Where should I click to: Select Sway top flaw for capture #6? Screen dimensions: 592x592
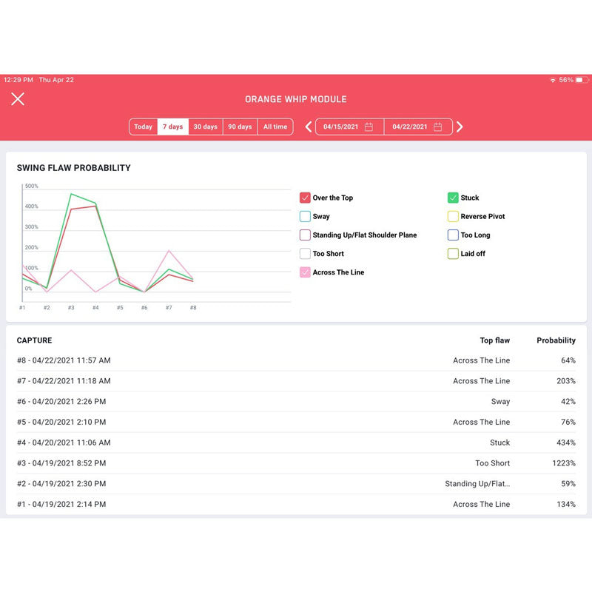click(x=500, y=402)
